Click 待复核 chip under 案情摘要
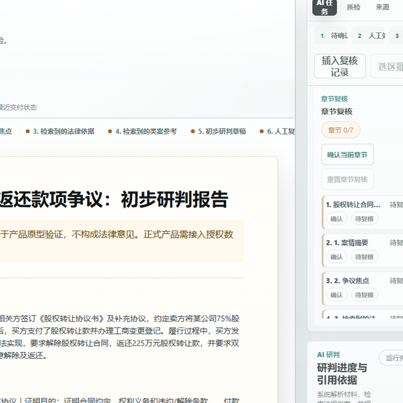The height and width of the screenshot is (403, 403). click(364, 257)
